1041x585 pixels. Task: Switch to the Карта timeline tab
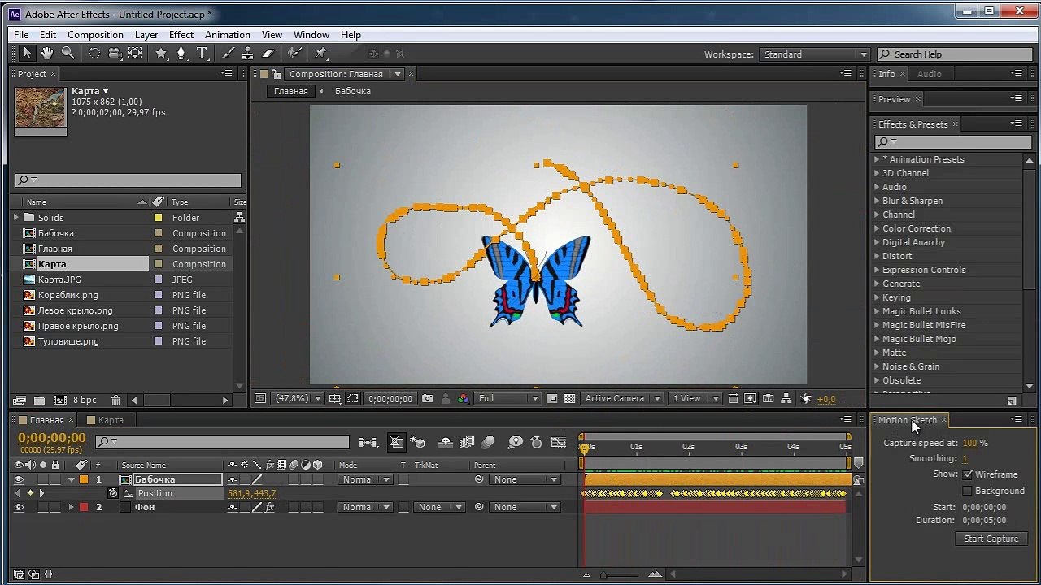point(111,420)
